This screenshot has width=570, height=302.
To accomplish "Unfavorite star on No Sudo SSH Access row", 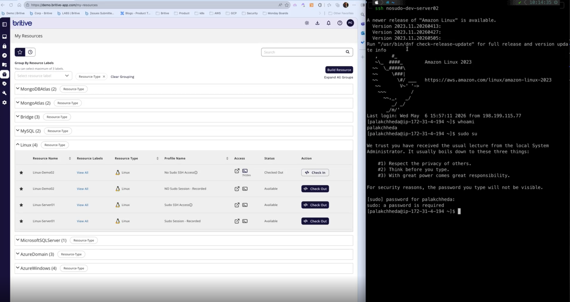I will click(x=21, y=172).
